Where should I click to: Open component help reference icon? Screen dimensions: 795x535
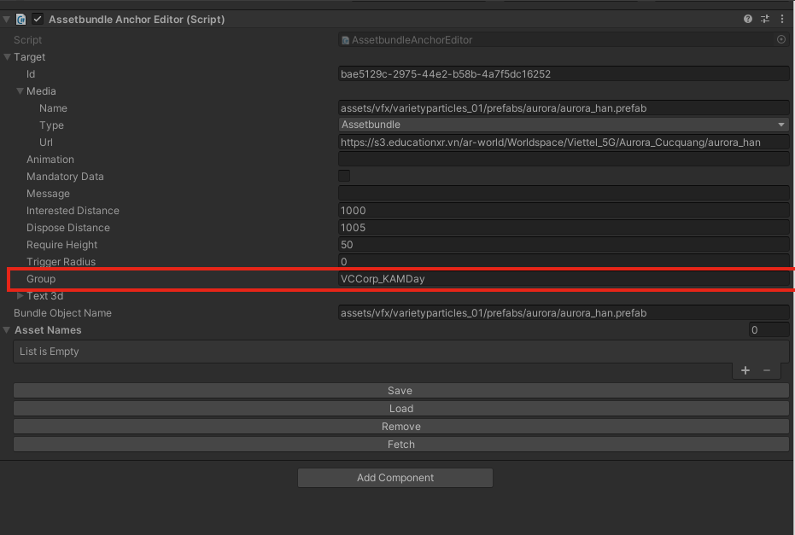[748, 19]
